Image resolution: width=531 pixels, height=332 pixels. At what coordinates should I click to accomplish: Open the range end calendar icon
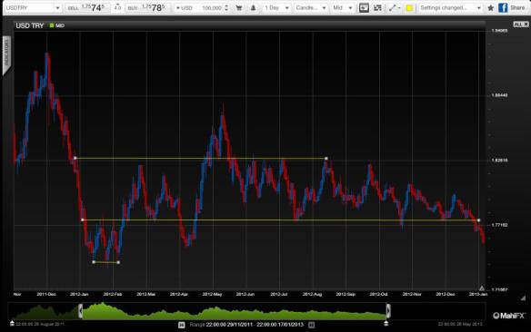312,325
